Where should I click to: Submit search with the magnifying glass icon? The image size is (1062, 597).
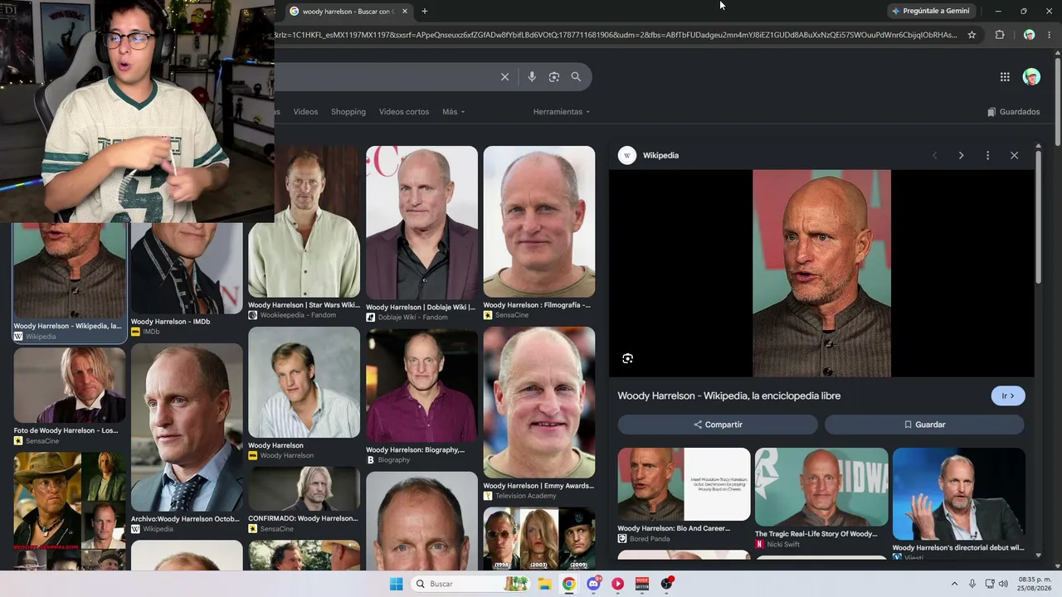[x=576, y=77]
